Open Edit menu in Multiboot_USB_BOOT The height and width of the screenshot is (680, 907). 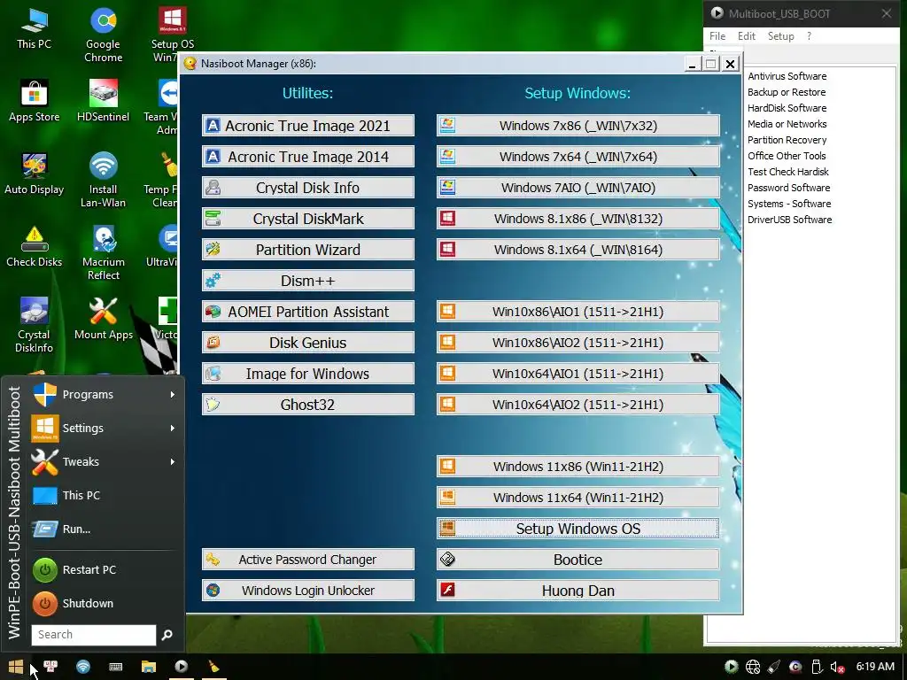(746, 35)
